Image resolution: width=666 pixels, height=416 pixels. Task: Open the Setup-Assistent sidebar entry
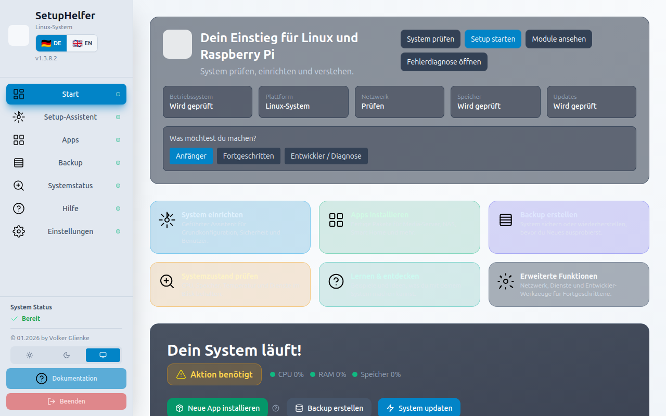66,117
